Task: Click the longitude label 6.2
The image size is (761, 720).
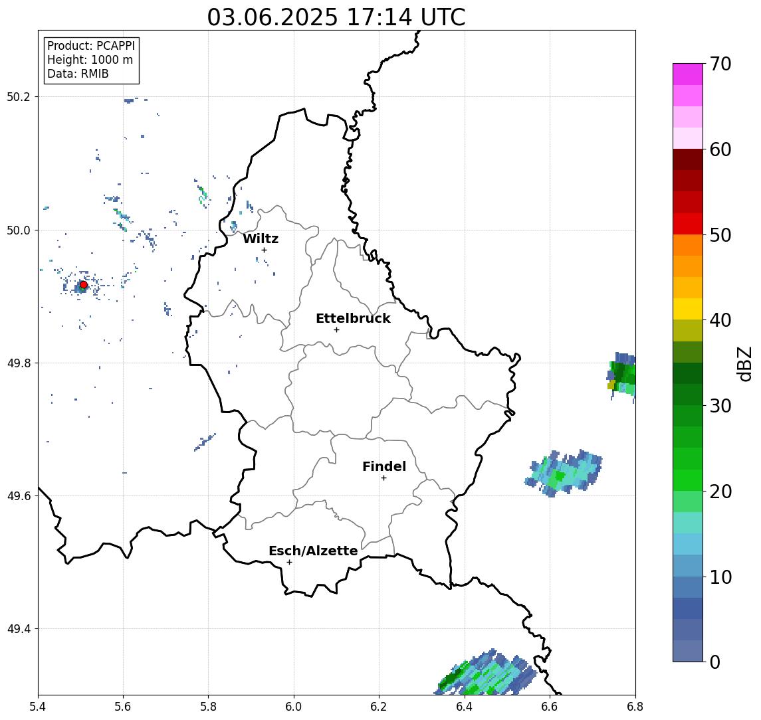Action: pos(379,707)
